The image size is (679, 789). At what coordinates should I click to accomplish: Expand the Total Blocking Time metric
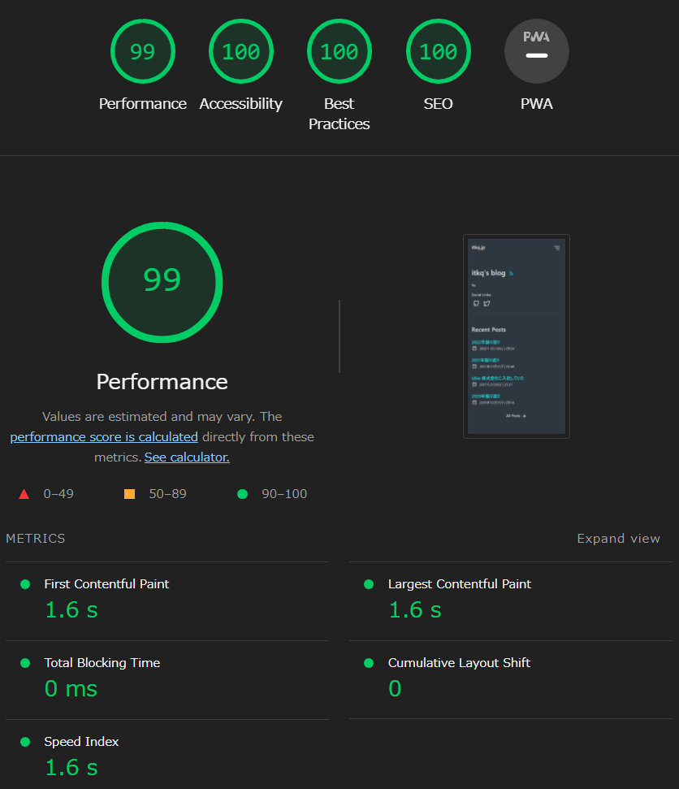102,663
